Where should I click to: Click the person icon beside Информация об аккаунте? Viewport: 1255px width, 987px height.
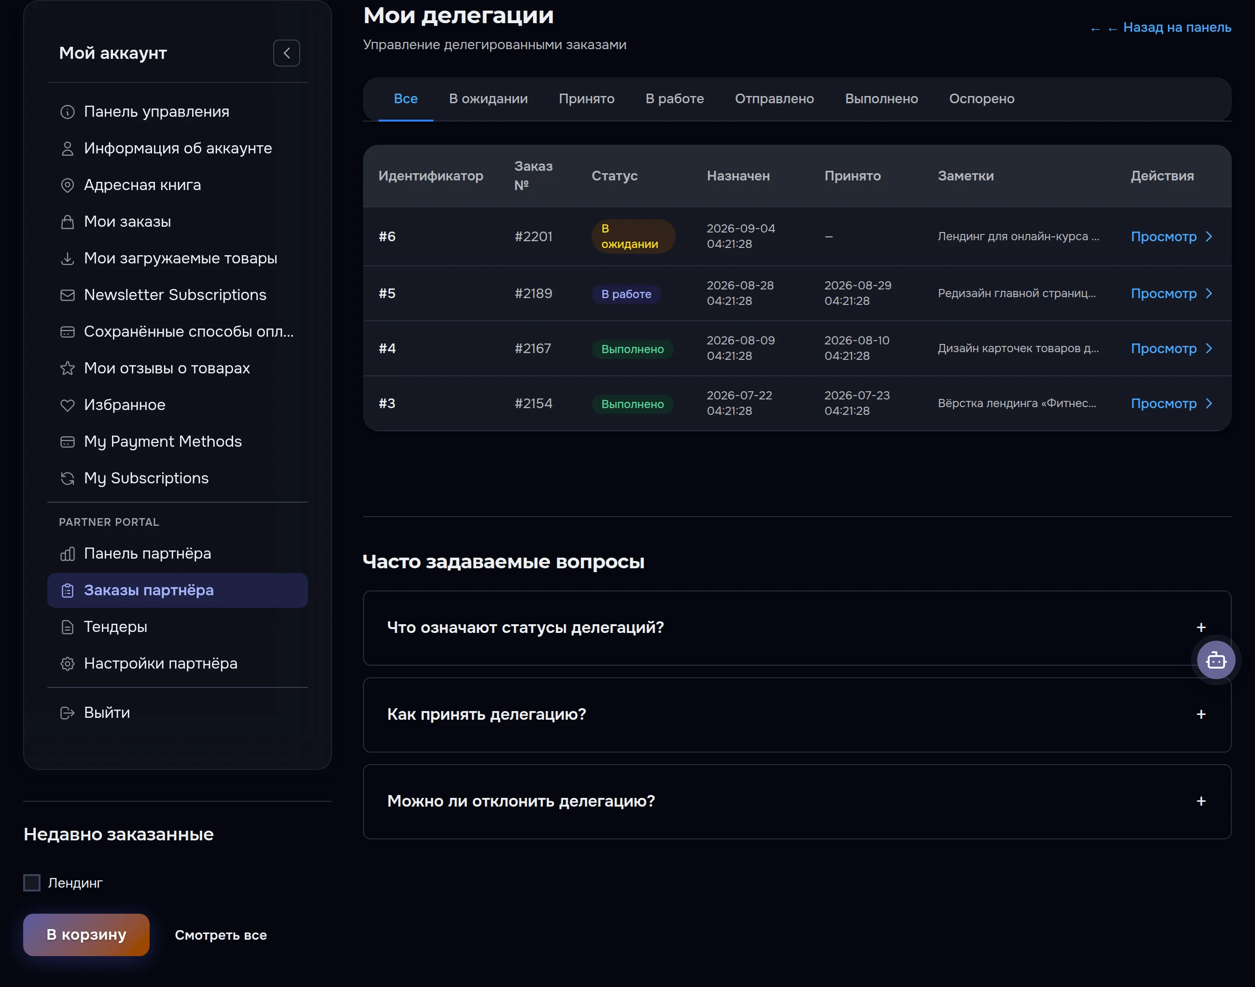[x=68, y=149]
